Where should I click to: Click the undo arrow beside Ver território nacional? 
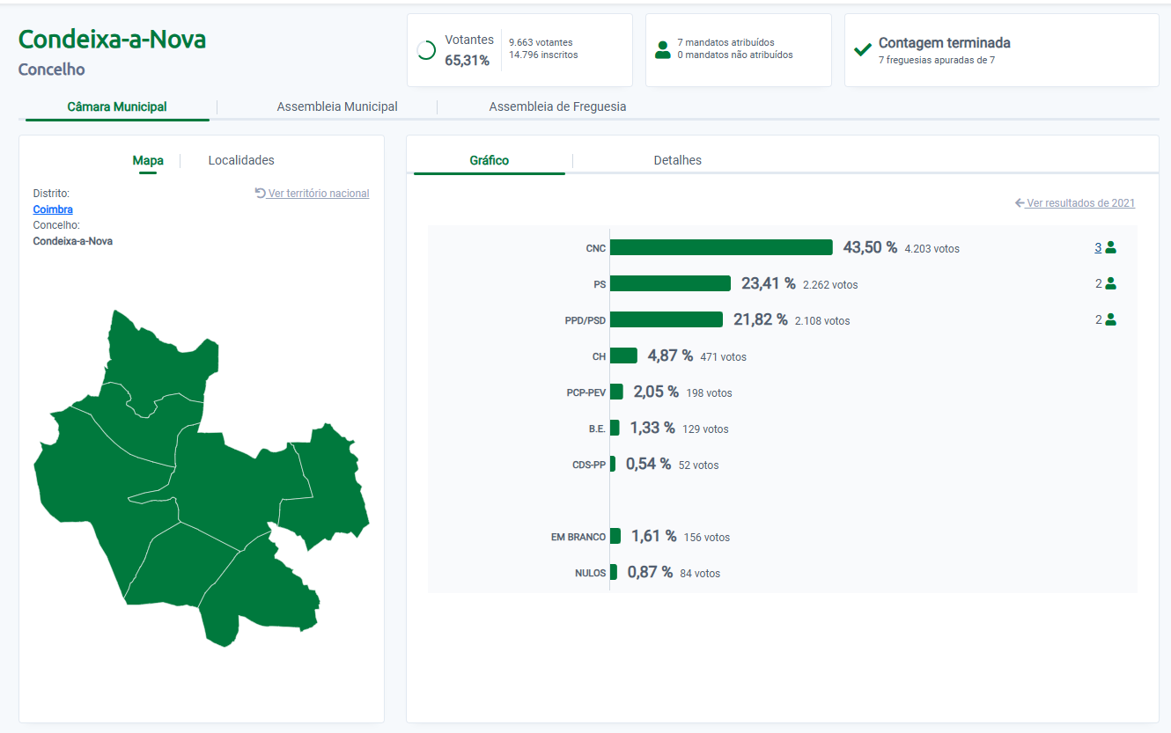coord(260,194)
